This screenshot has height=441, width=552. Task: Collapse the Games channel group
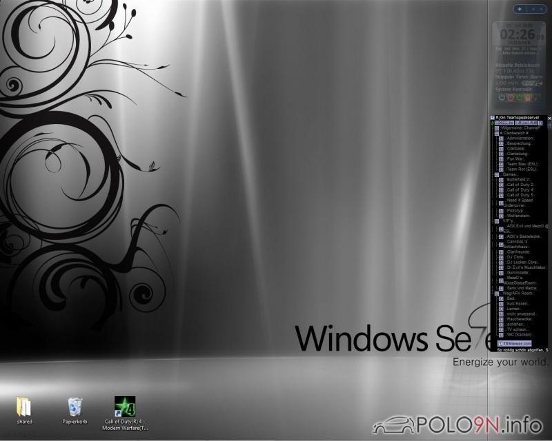[493, 174]
